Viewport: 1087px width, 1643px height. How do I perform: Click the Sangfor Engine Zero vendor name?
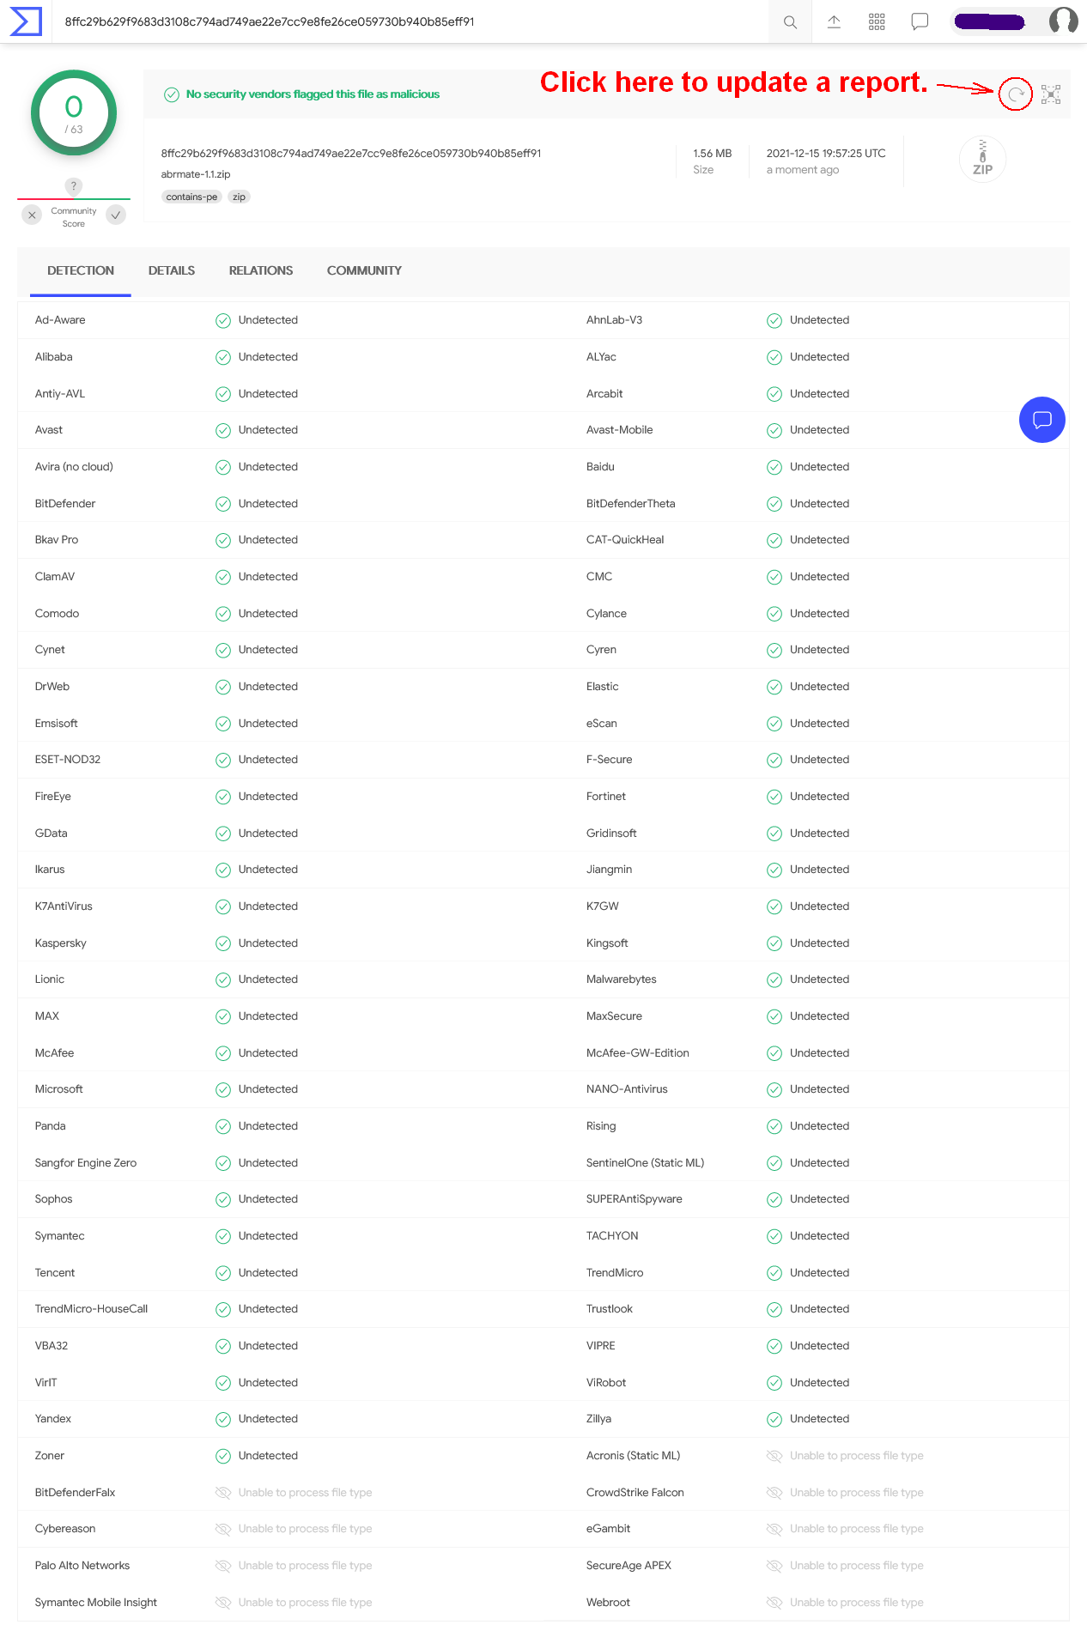click(86, 1163)
